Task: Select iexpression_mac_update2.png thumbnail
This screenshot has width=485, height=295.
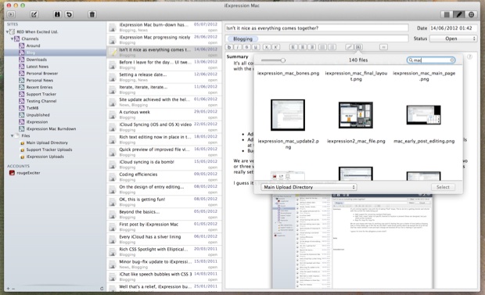Action: (288, 115)
